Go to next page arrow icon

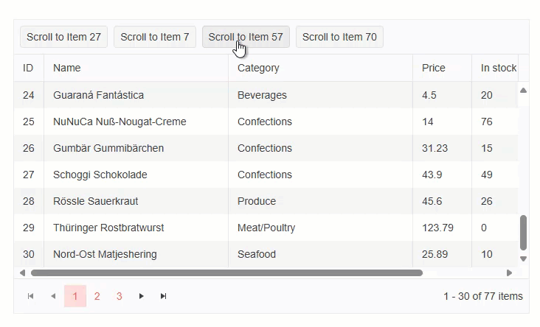[141, 296]
